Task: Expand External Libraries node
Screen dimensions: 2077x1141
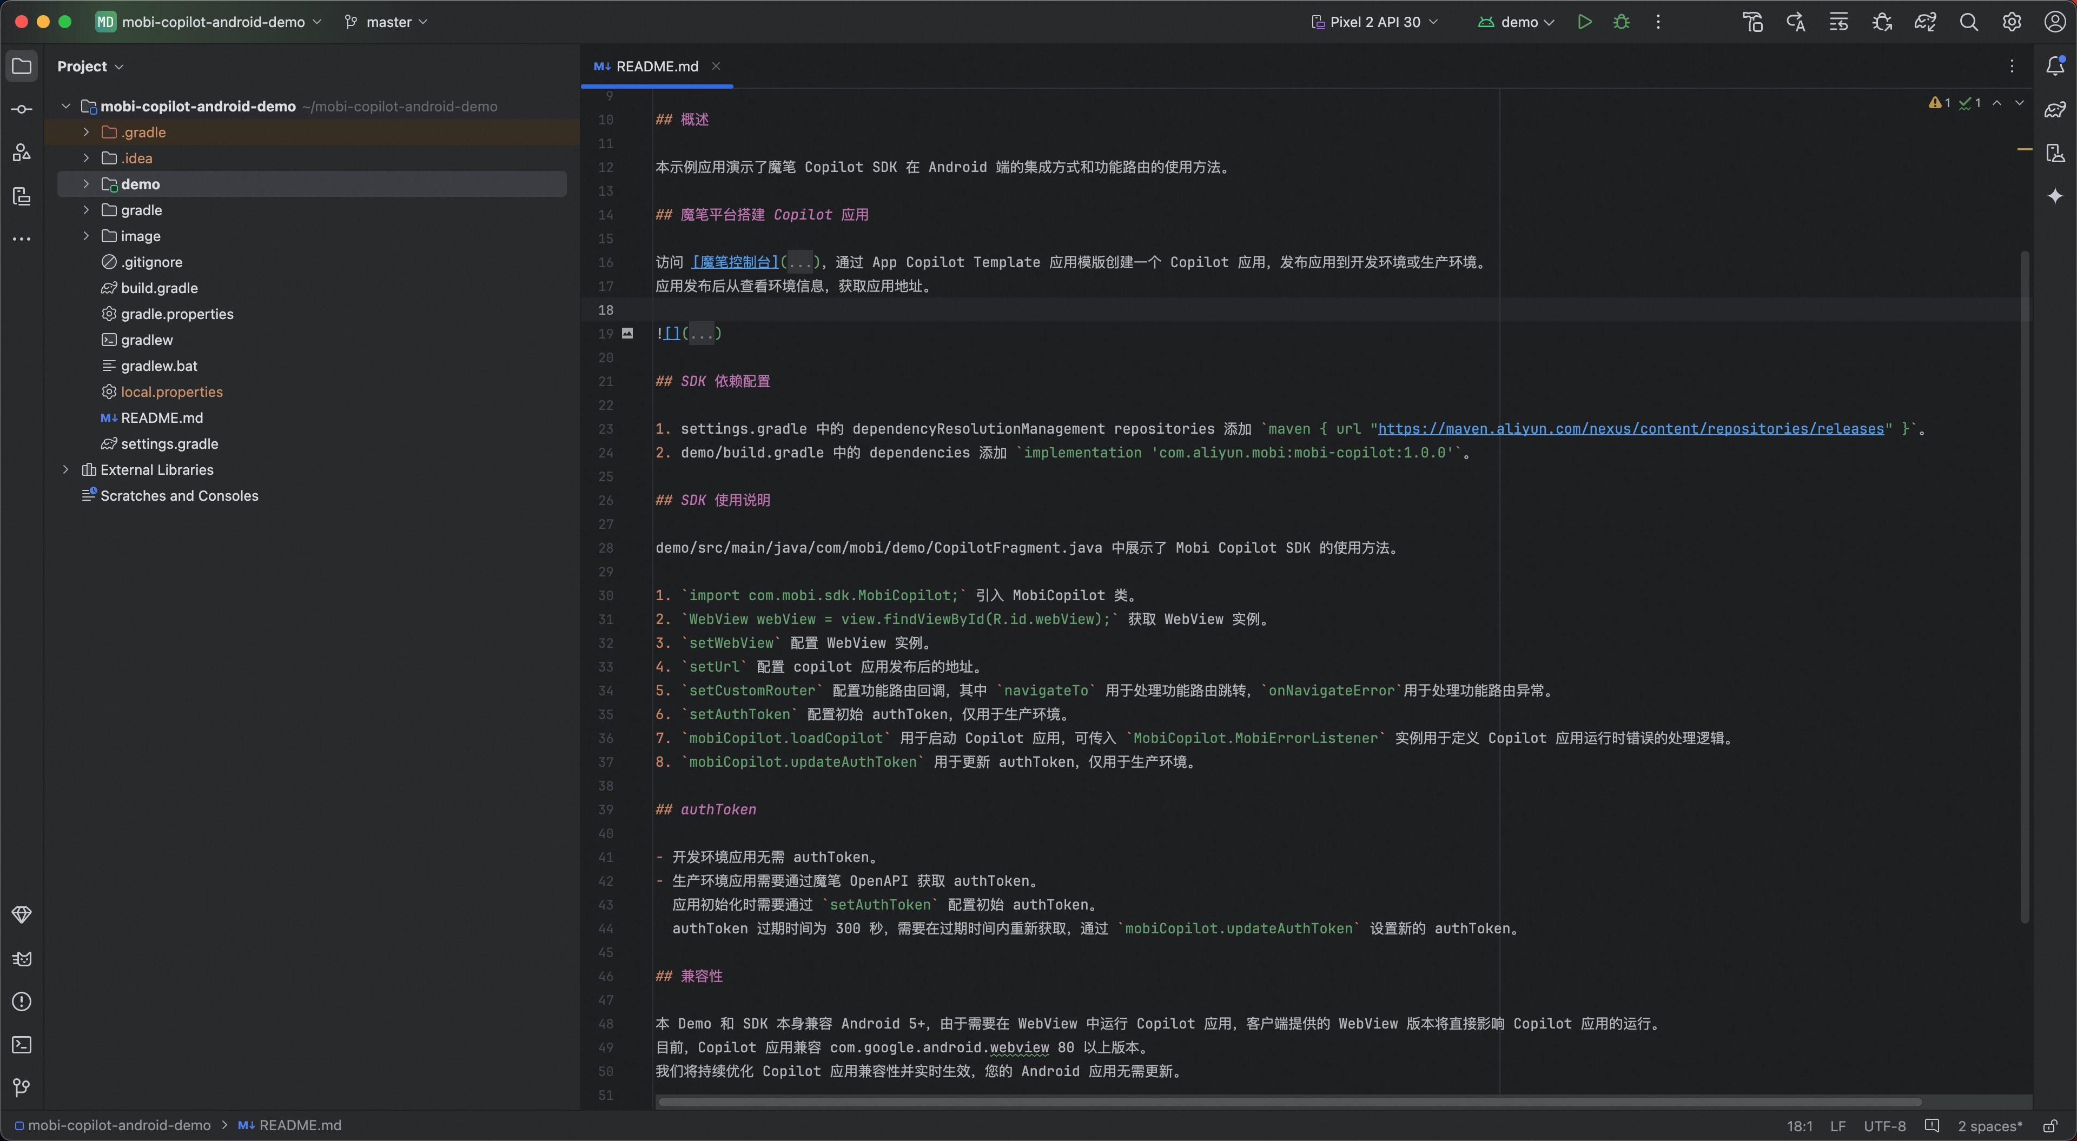Action: click(66, 469)
